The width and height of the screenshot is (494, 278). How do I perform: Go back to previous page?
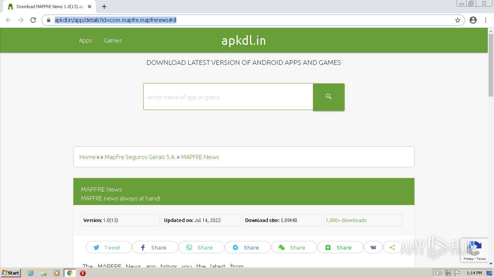[x=8, y=20]
